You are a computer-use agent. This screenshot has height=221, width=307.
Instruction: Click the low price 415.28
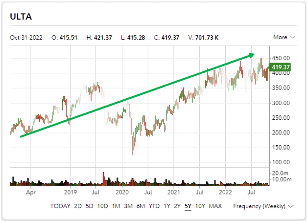[x=136, y=37]
